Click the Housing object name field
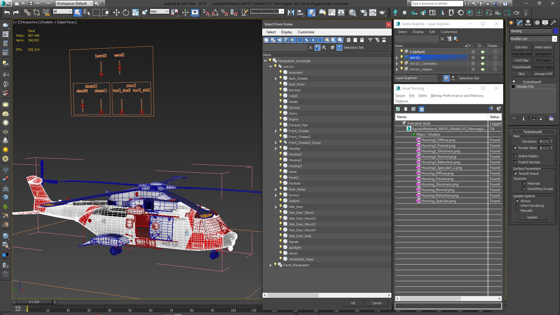The image size is (560, 315). coord(531,31)
